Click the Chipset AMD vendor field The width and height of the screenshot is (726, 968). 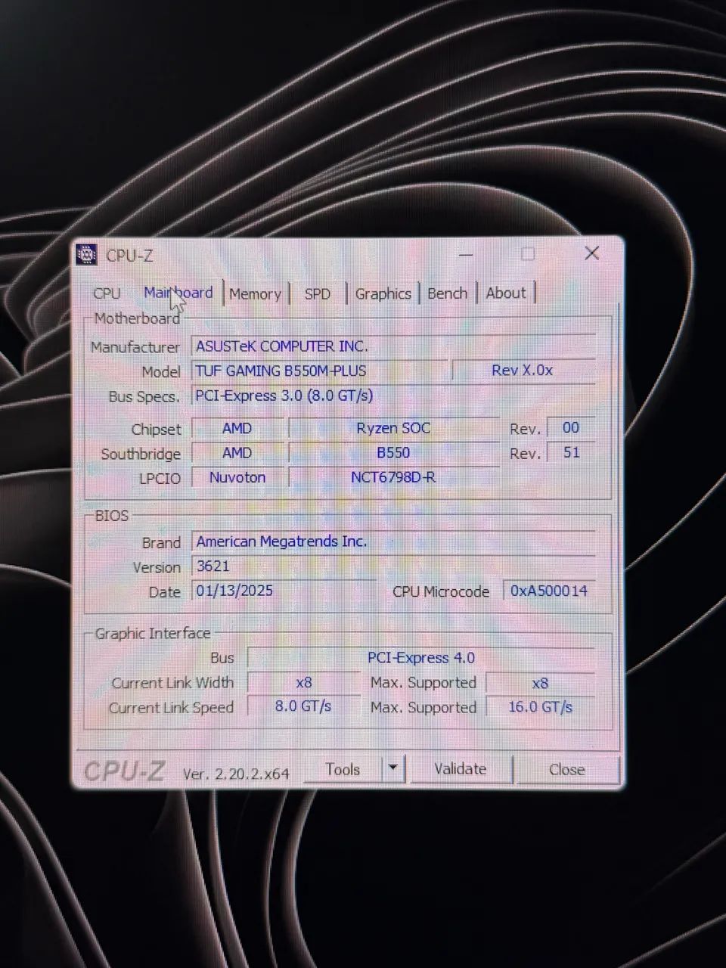pos(237,429)
